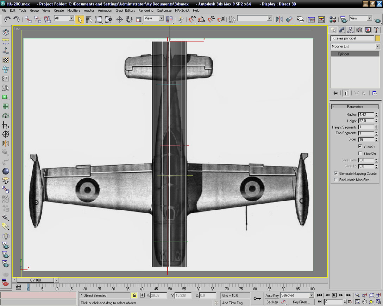Open the Modifiers menu
This screenshot has height=306, width=383.
coord(74,11)
